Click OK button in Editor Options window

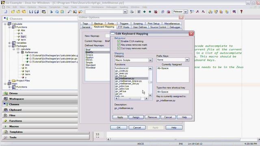(119, 128)
